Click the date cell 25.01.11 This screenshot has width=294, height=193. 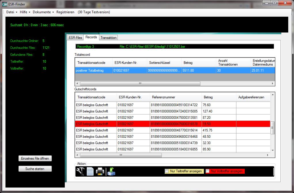pos(263,70)
